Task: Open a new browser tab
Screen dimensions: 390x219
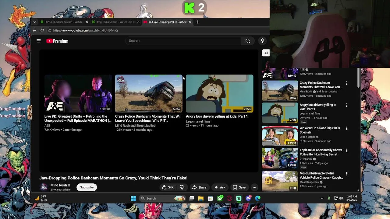Action: coord(198,22)
